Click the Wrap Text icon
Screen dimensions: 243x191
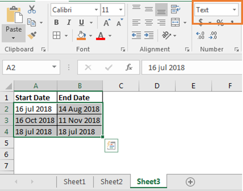click(x=176, y=9)
